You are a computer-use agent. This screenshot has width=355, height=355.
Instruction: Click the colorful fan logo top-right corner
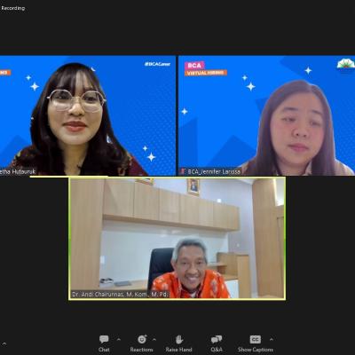(346, 63)
